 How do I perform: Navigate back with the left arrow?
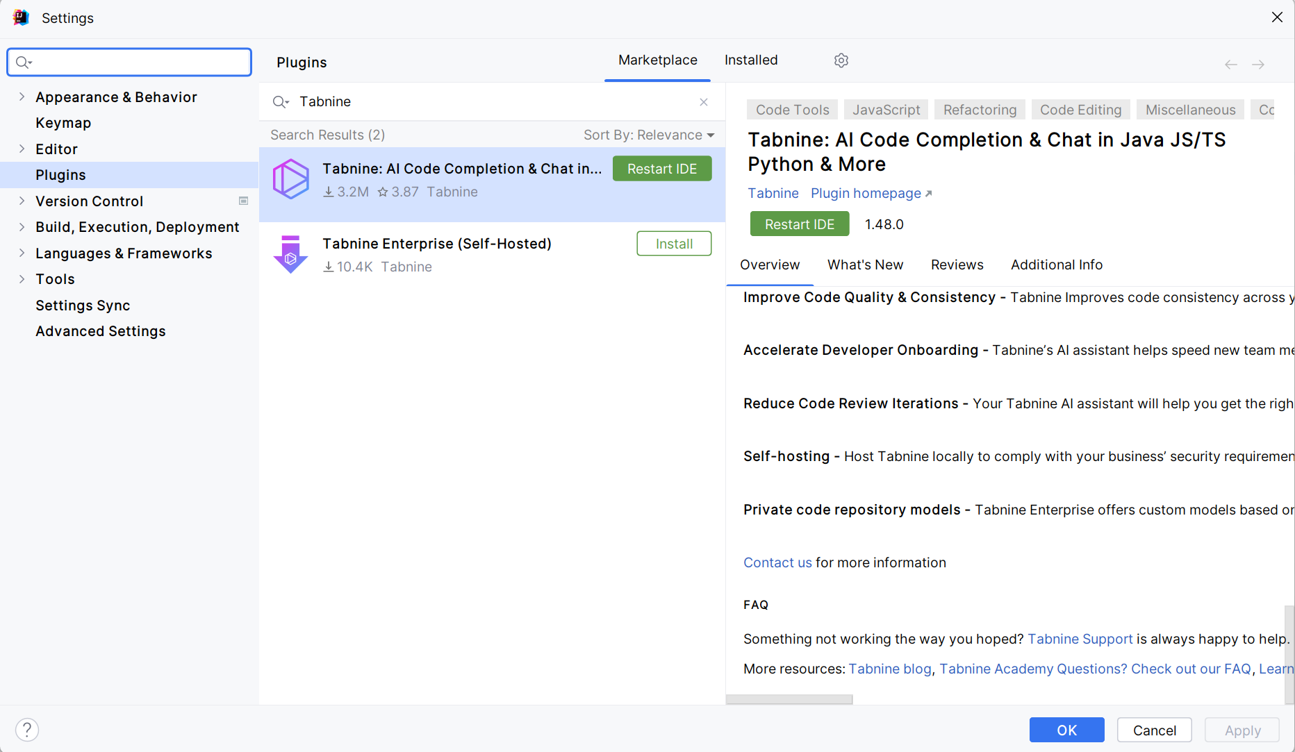pos(1230,65)
